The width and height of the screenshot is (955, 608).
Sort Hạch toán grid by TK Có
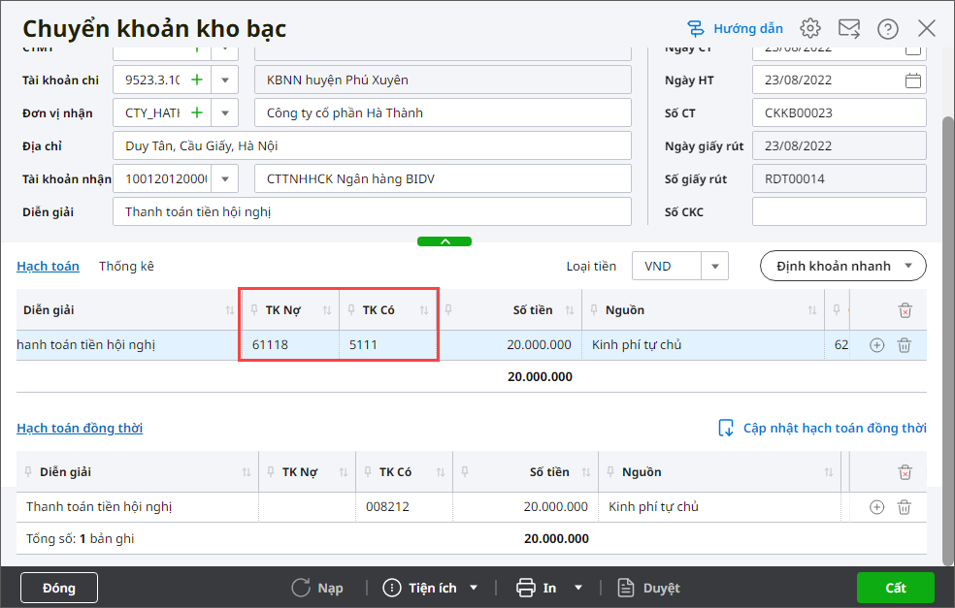tap(424, 310)
